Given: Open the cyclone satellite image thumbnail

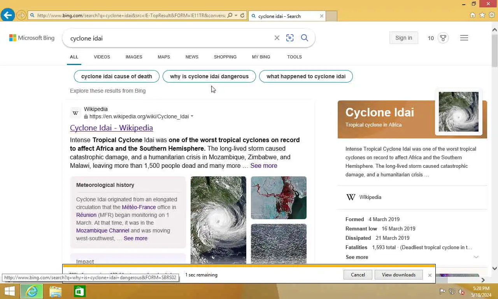Looking at the screenshot, I should pos(218,220).
